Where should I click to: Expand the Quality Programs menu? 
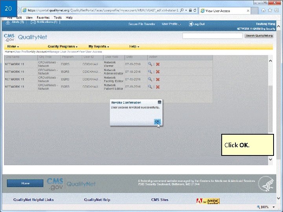pyautogui.click(x=62, y=46)
